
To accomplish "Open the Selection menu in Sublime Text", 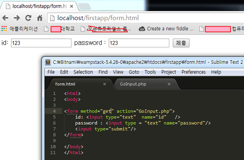I will click(83, 72).
